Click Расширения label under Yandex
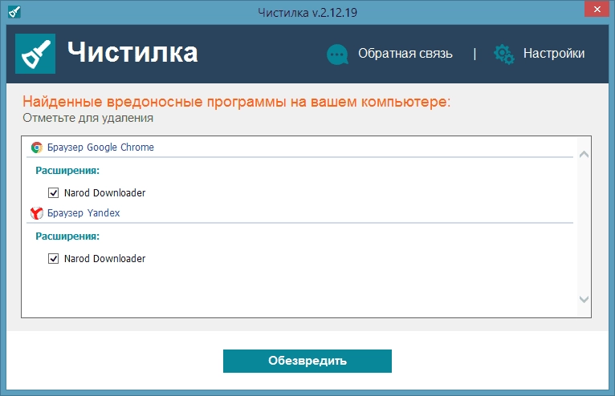615x396 pixels. pos(67,236)
